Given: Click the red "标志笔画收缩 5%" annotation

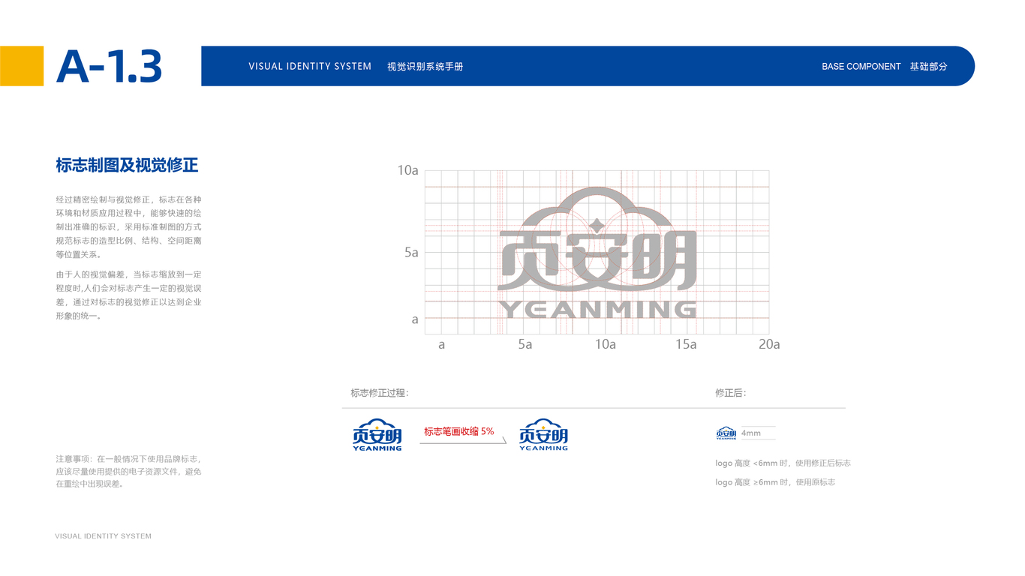Looking at the screenshot, I should [459, 432].
